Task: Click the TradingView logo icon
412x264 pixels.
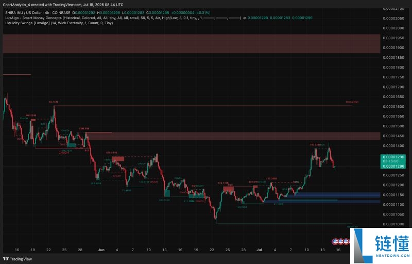Action: point(6,259)
